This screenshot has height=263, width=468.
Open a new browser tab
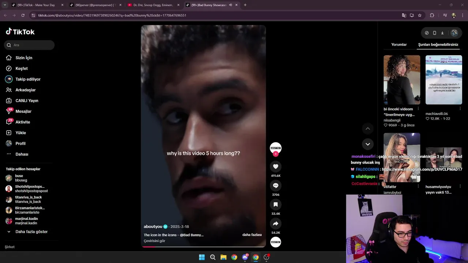(x=245, y=5)
